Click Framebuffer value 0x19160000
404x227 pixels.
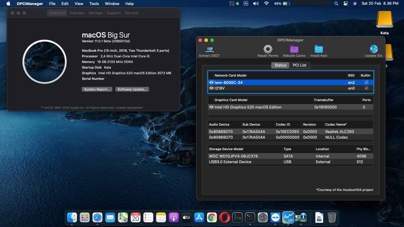(x=325, y=107)
